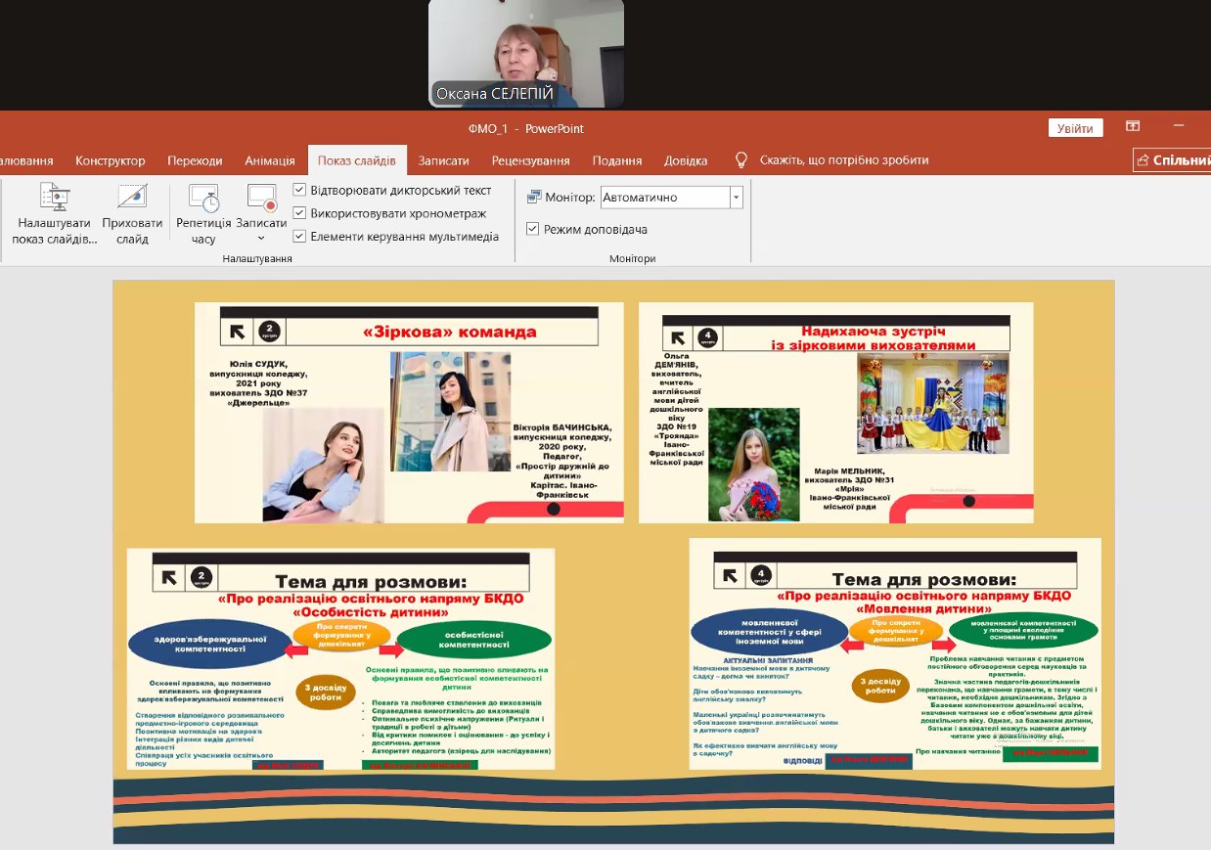Click 'Скажіть, що потрібно зробити' search field
The height and width of the screenshot is (850, 1211).
(844, 160)
